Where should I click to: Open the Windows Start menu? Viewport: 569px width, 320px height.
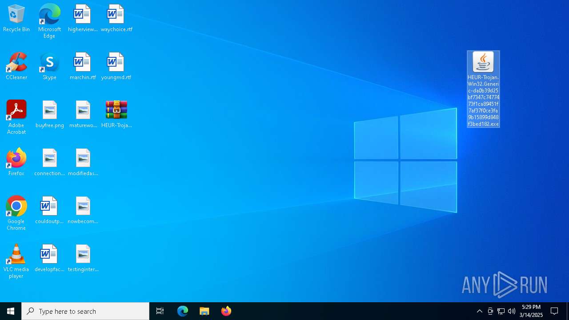[x=11, y=311]
